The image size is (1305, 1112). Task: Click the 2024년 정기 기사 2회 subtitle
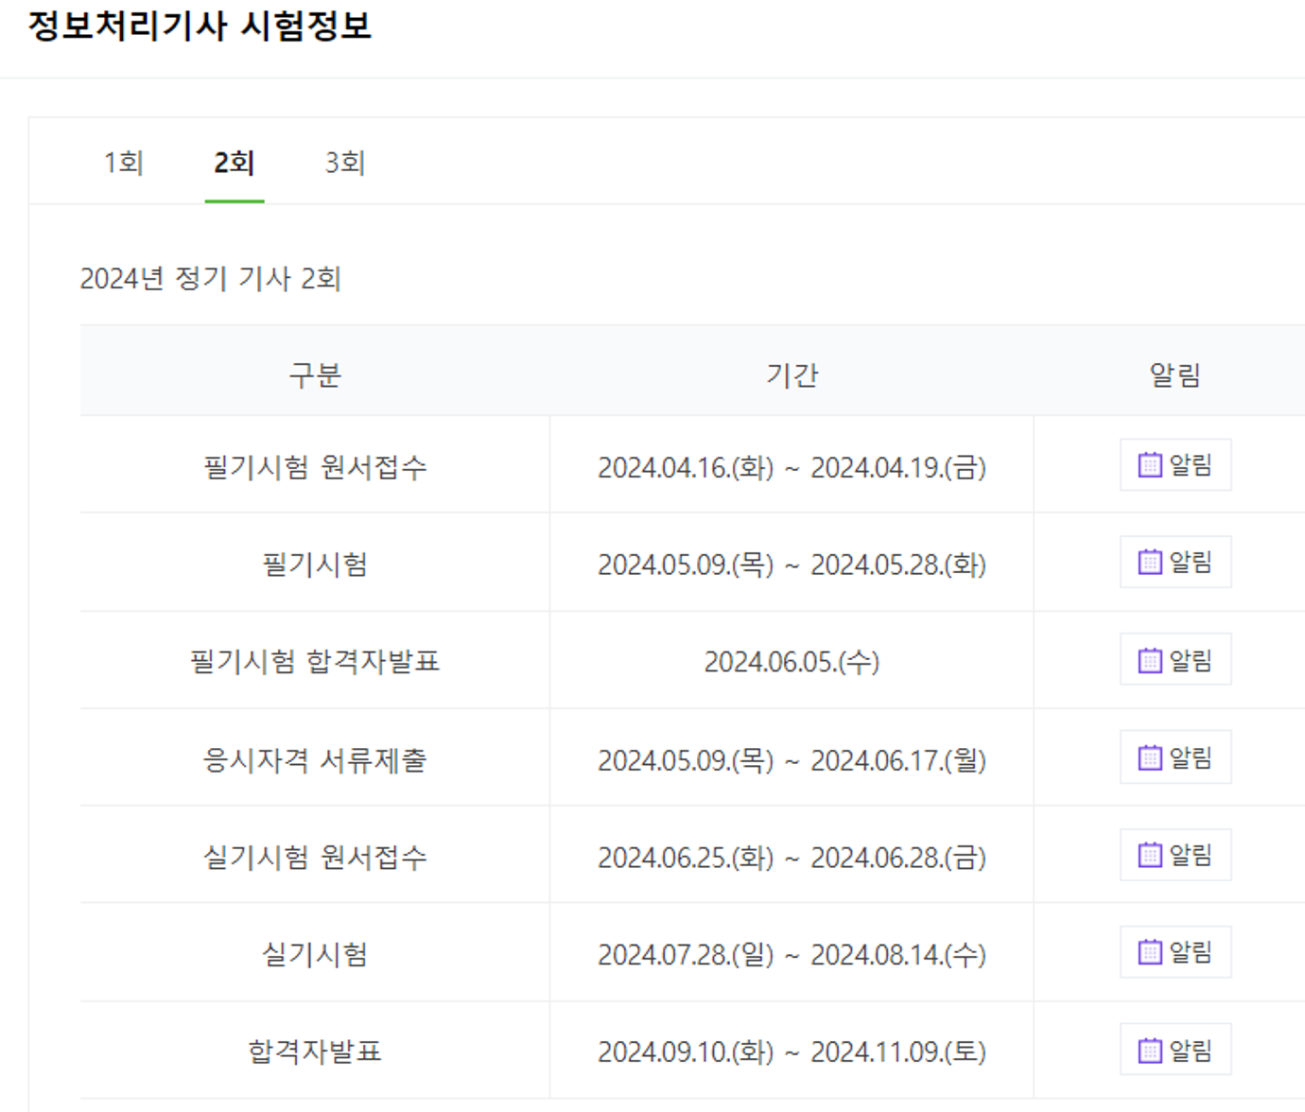point(210,279)
